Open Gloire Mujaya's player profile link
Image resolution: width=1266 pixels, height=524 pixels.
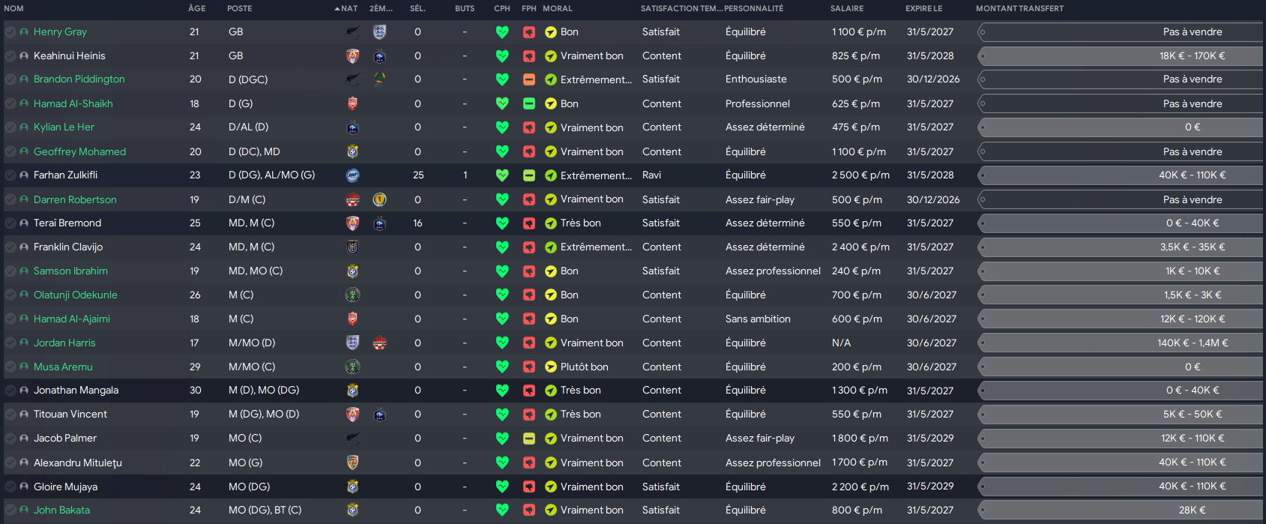pos(65,487)
